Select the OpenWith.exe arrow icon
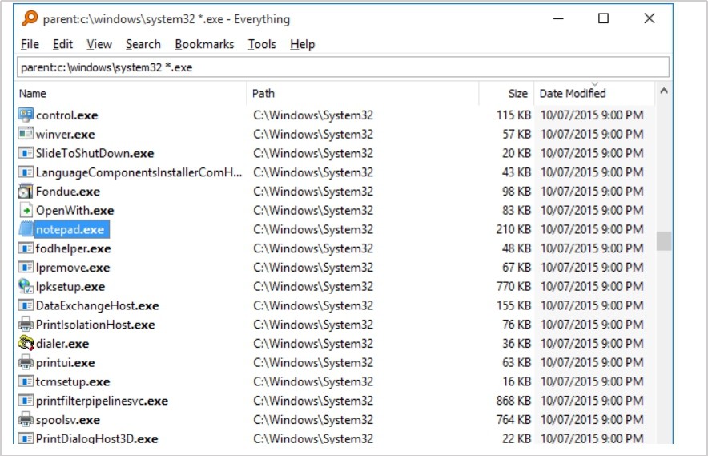 (26, 210)
